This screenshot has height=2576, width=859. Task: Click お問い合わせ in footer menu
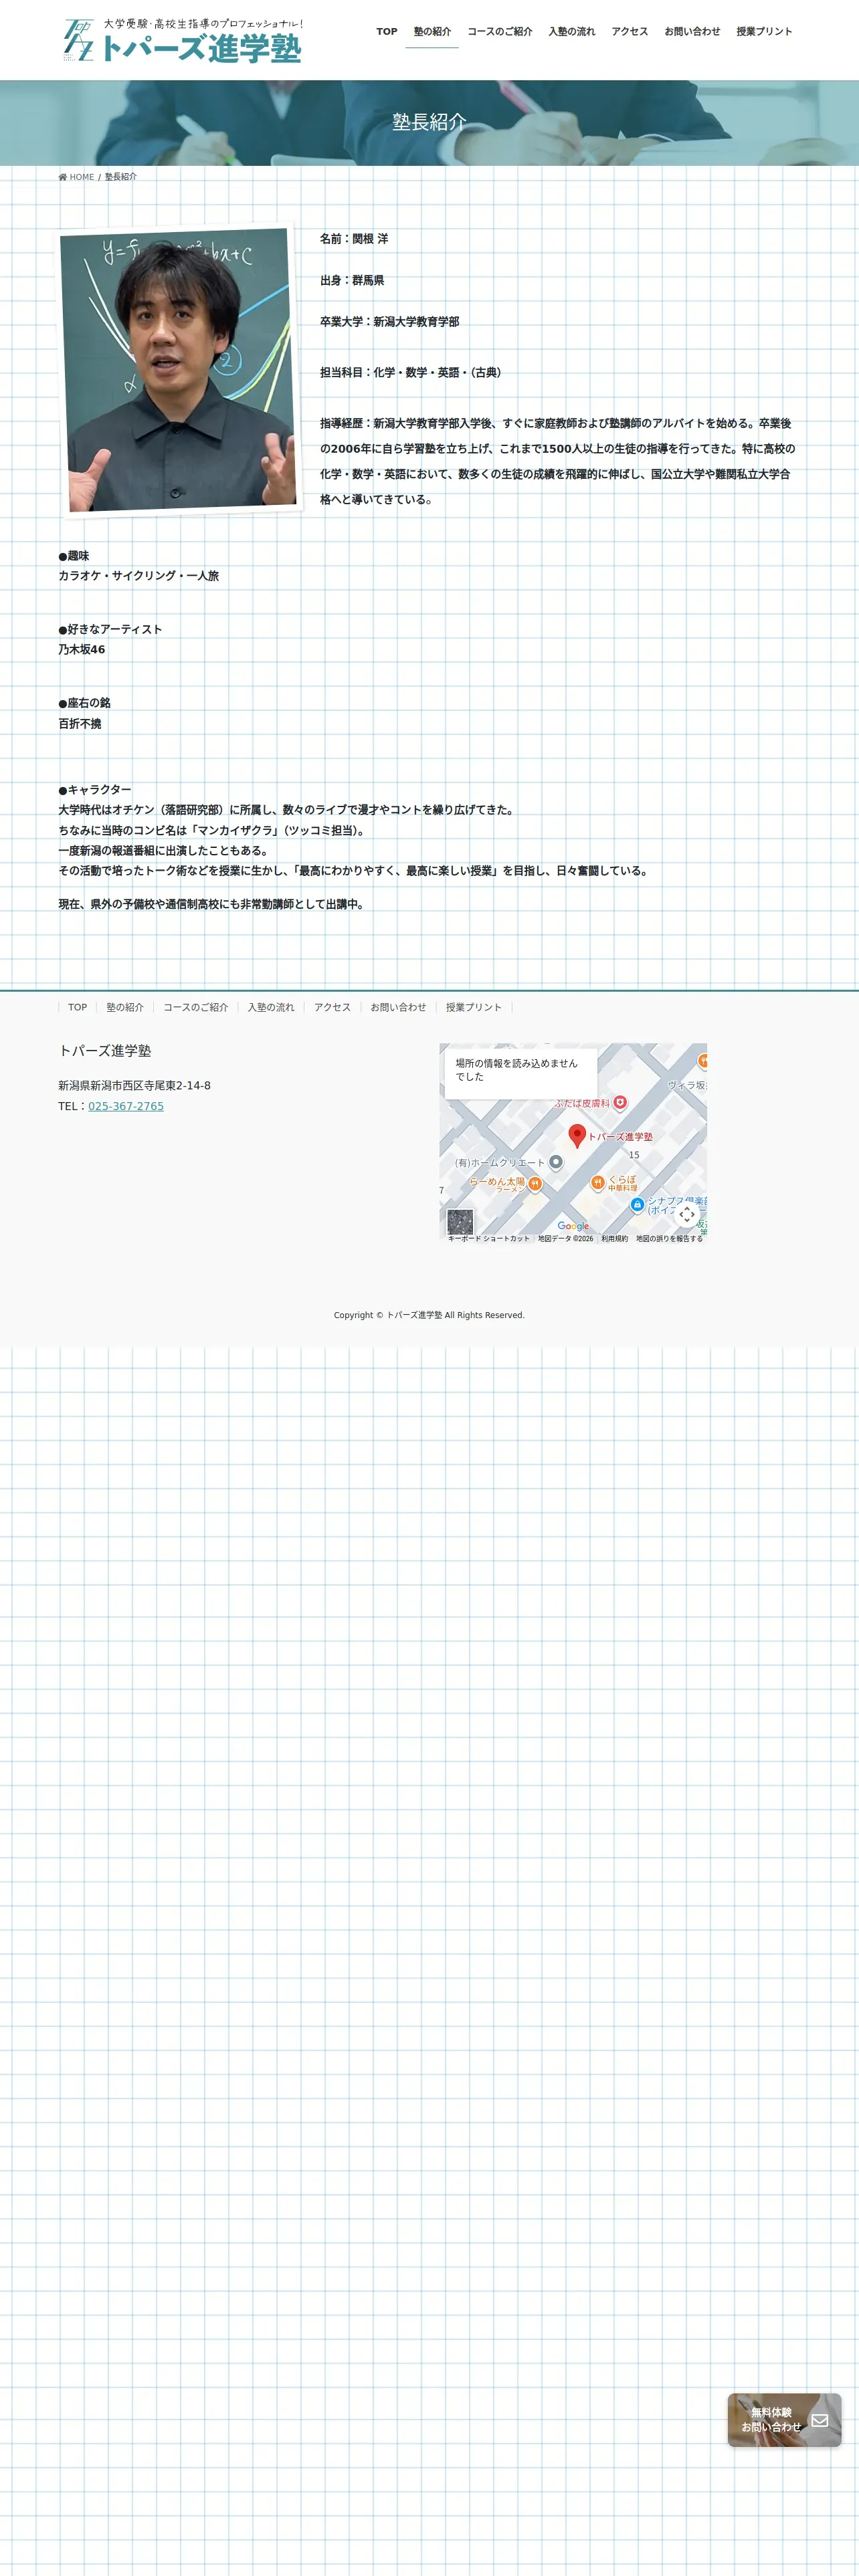point(398,1007)
